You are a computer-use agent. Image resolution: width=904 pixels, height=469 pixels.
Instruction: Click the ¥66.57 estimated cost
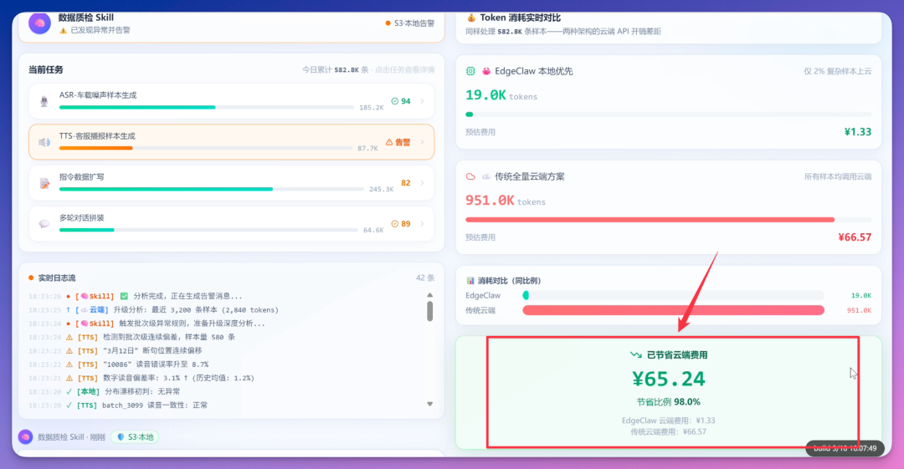pos(855,237)
